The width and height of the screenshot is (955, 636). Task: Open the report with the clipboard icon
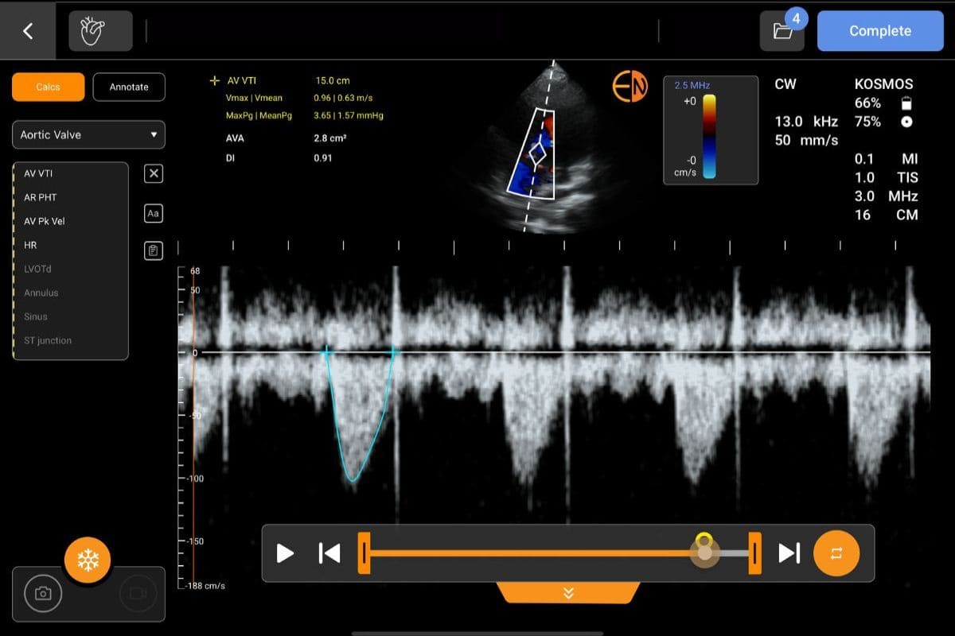(x=152, y=250)
